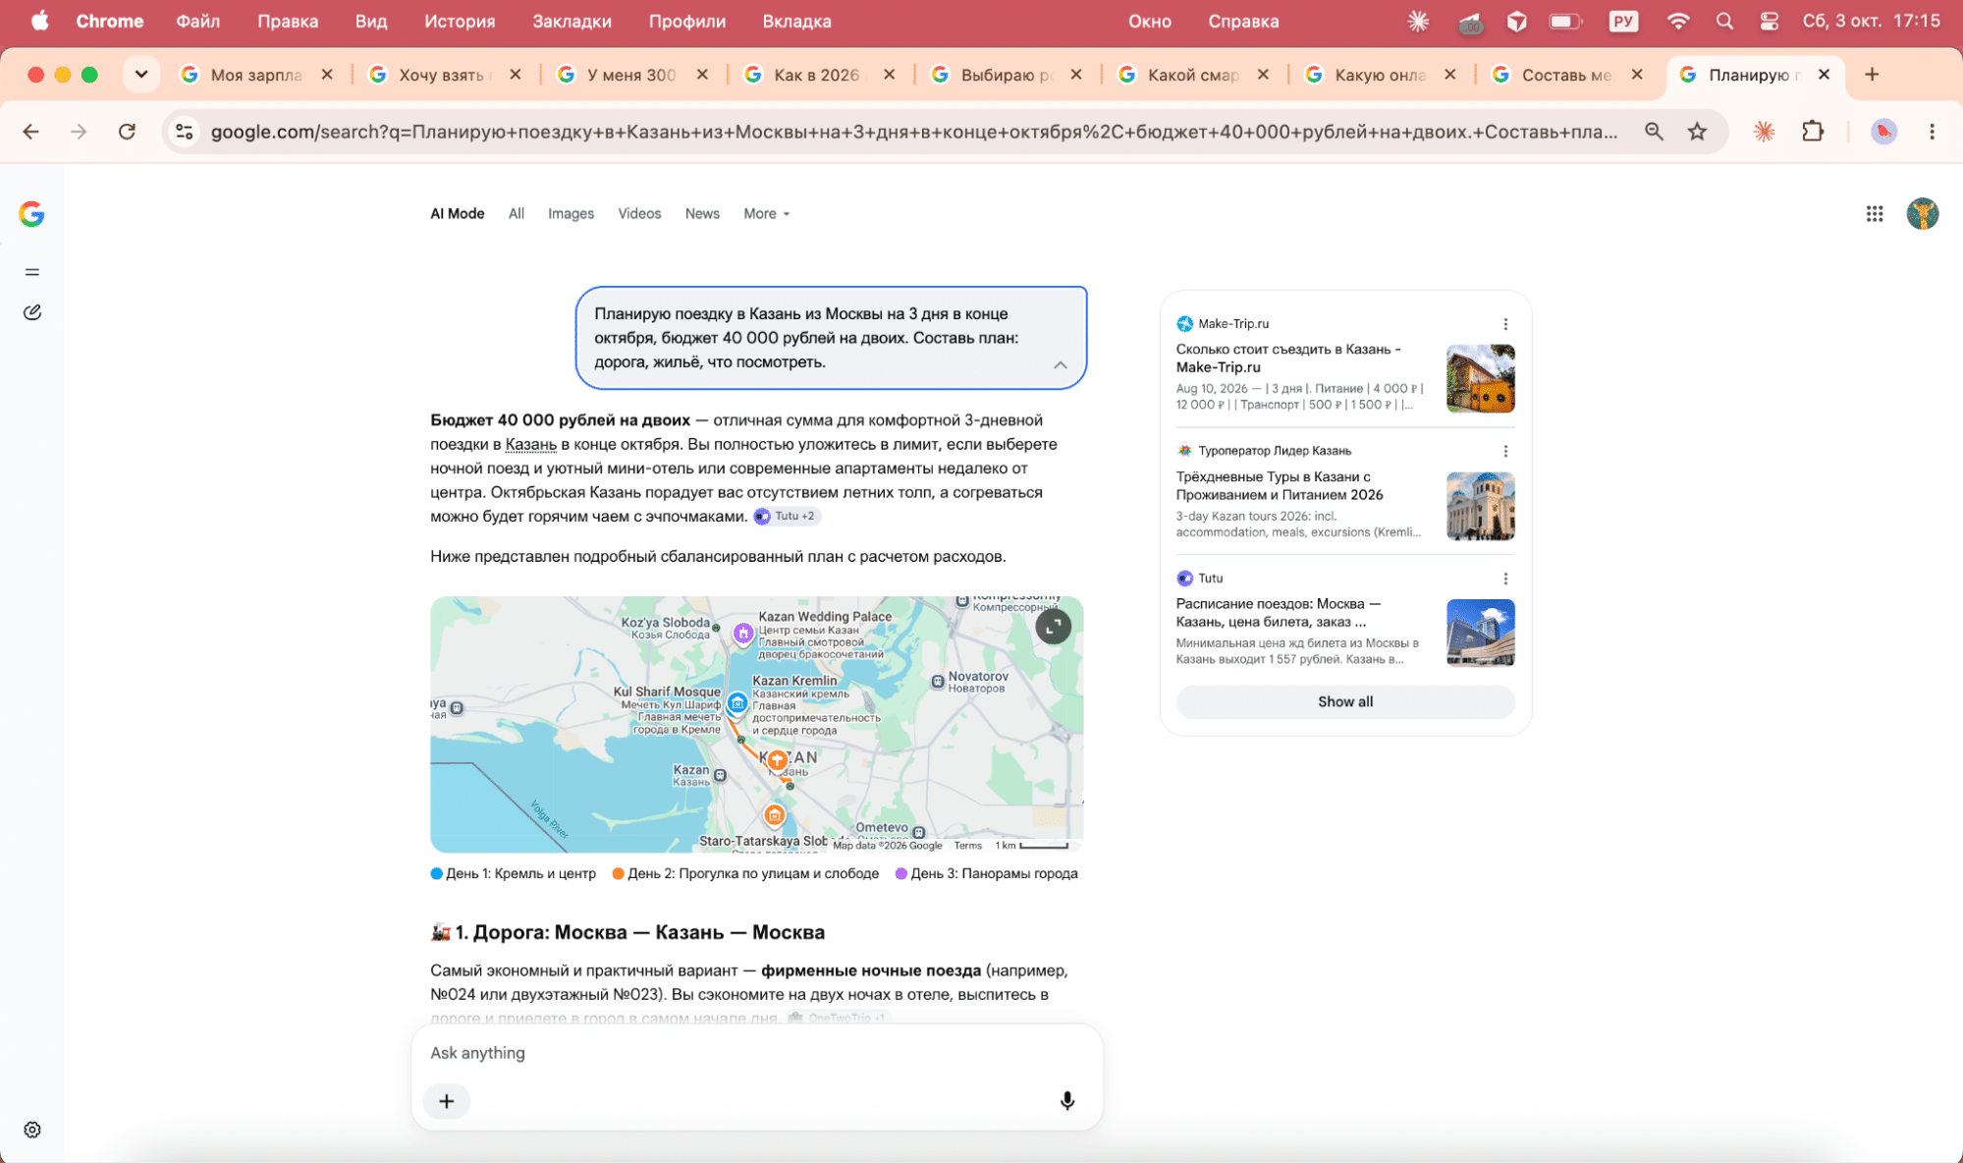Open the Tutu +2 source chip
Viewport: 1963px width, 1163px height.
click(x=786, y=516)
